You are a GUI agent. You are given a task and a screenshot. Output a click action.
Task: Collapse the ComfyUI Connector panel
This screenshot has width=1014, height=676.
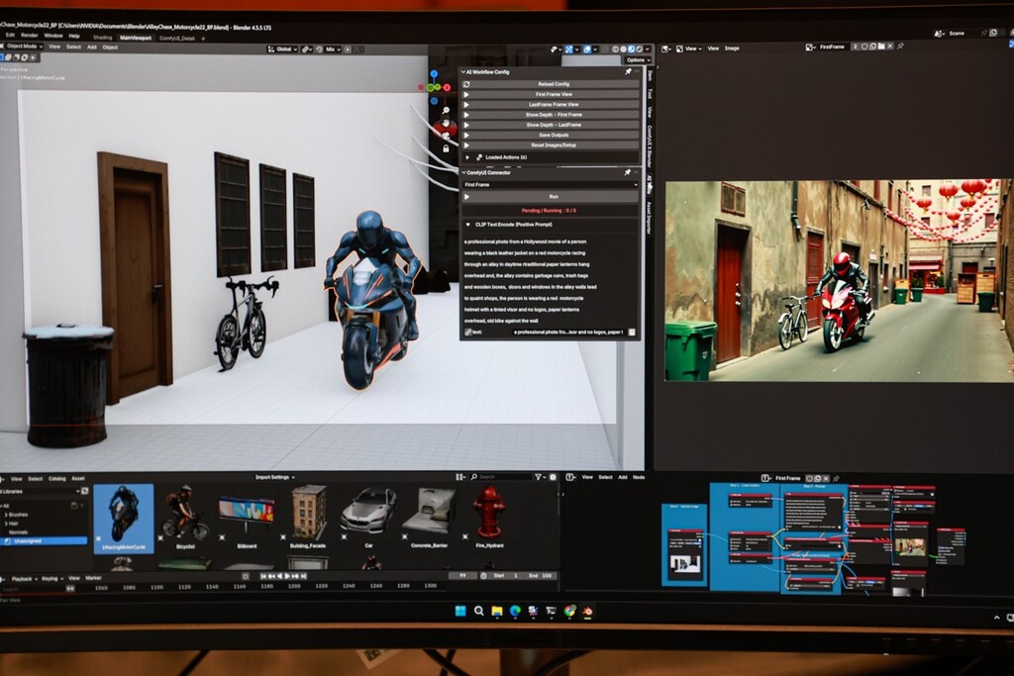click(x=463, y=172)
